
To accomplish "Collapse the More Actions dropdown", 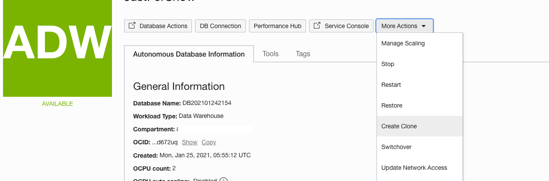I will 404,26.
